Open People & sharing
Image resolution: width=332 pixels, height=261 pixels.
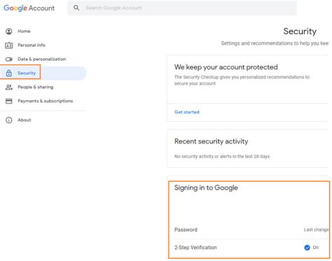[x=36, y=87]
